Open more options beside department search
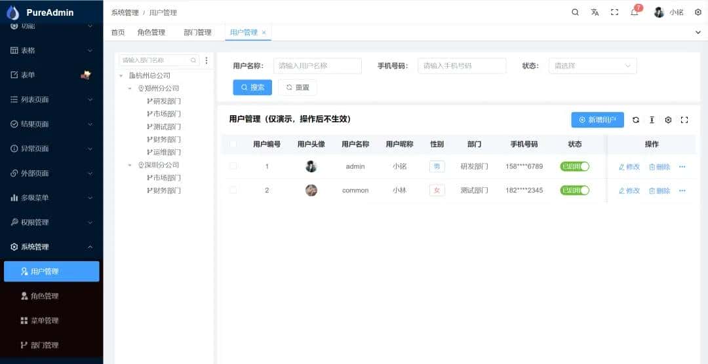Viewport: 708px width, 364px height. (x=206, y=60)
